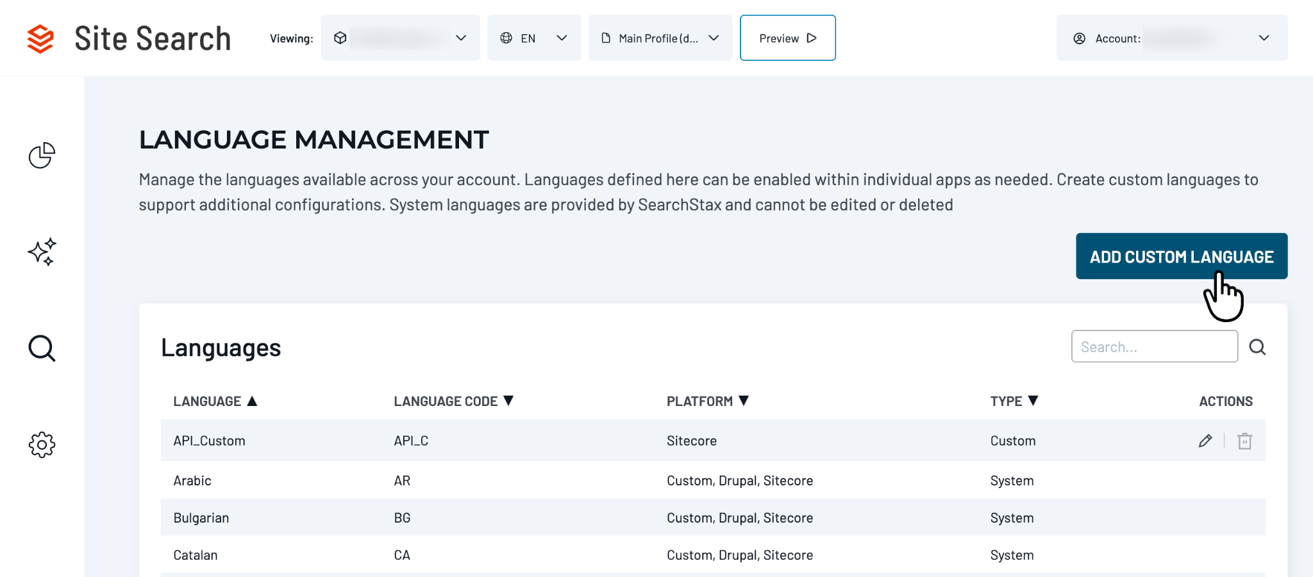Open the settings gear sidebar icon
Viewport: 1313px width, 577px height.
42,444
